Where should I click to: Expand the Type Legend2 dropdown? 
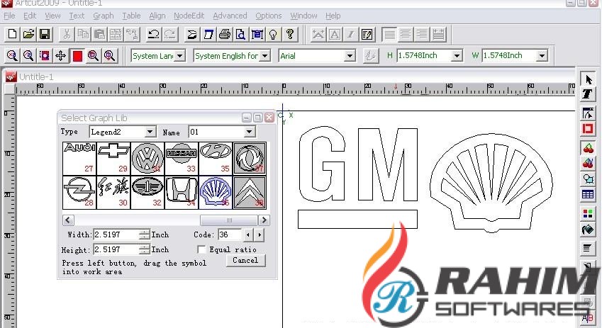click(x=150, y=132)
